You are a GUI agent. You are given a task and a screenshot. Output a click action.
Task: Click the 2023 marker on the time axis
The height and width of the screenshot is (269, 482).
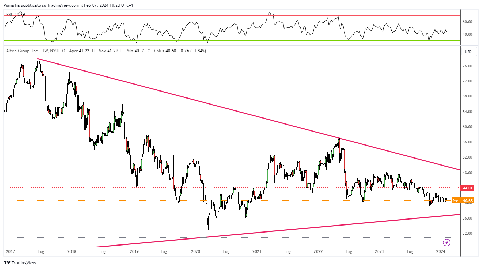point(379,251)
